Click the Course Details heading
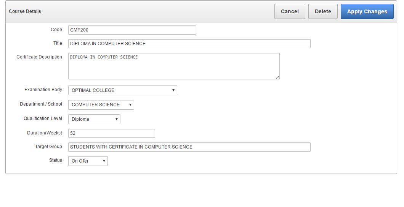Screen dimensions: 404x207 [25, 11]
